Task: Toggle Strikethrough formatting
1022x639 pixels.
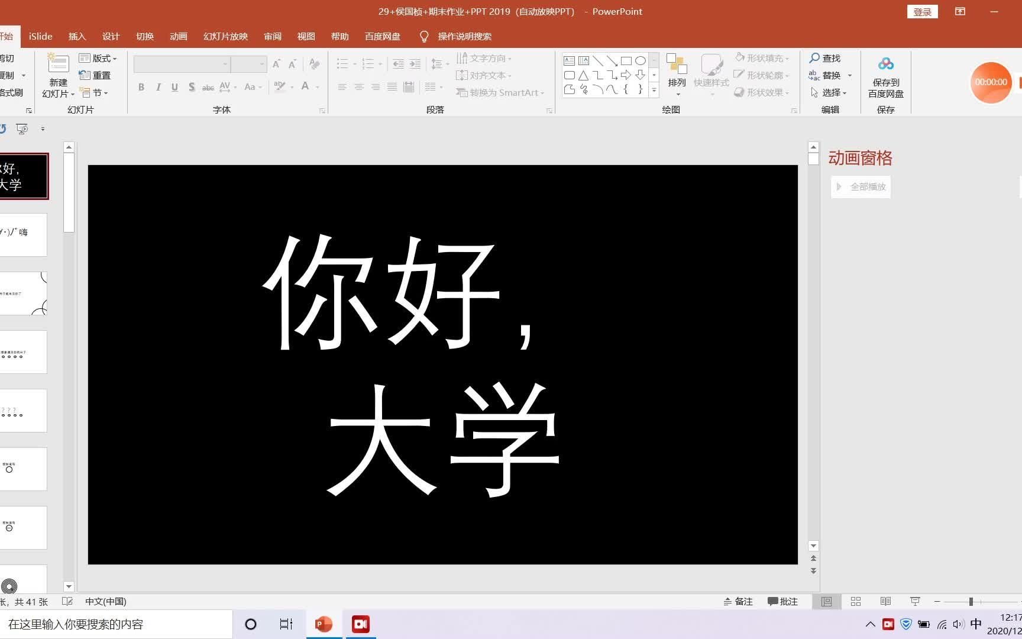Action: 208,87
